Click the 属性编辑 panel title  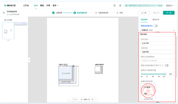click(x=144, y=34)
